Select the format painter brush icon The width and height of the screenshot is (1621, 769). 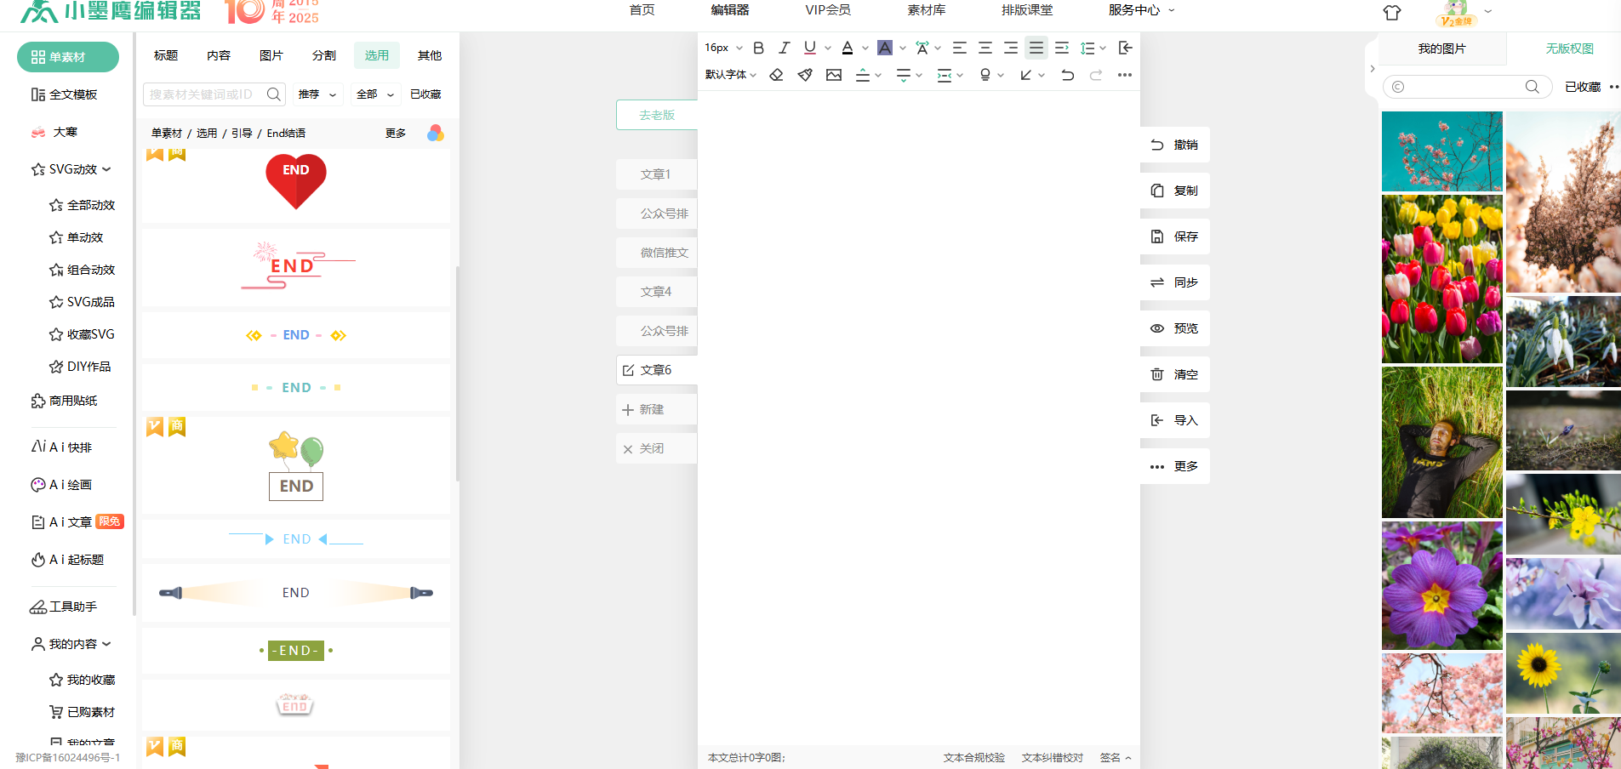coord(805,76)
